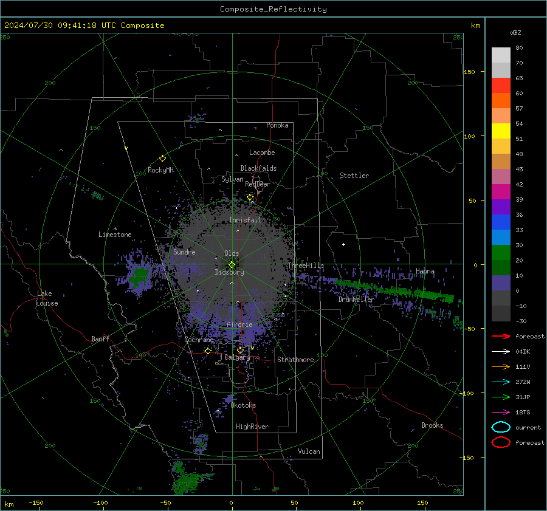Click the 04DK legend label text

pos(523,352)
